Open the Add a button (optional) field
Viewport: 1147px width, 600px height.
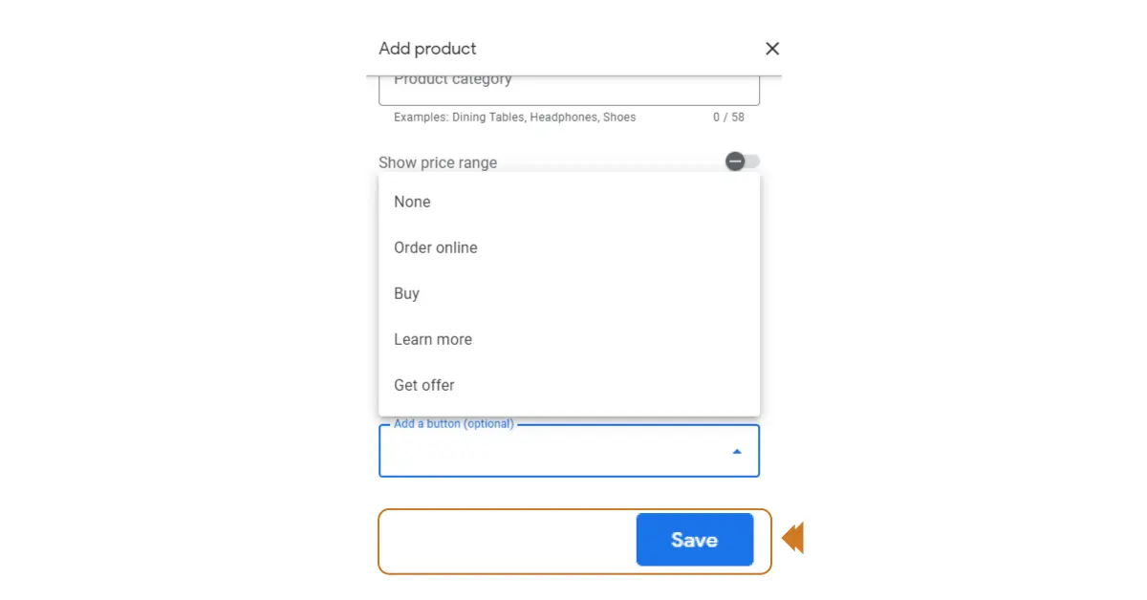554,451
